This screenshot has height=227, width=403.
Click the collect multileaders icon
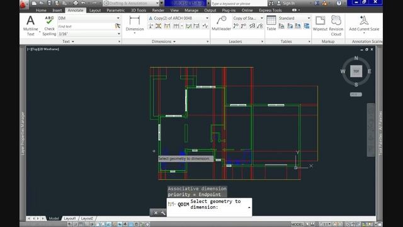(260, 26)
